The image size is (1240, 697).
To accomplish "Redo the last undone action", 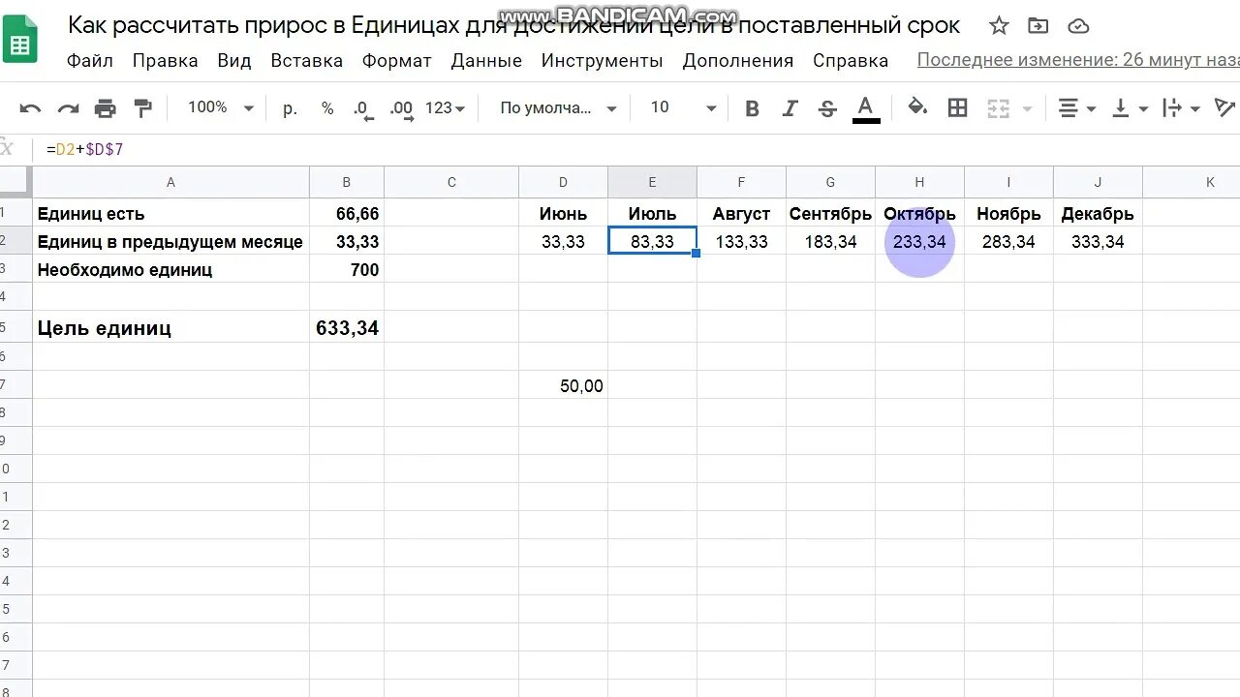I will 68,108.
